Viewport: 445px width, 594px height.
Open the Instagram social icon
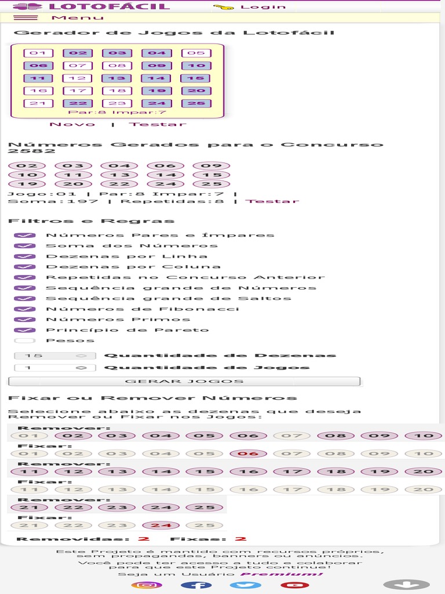147,585
